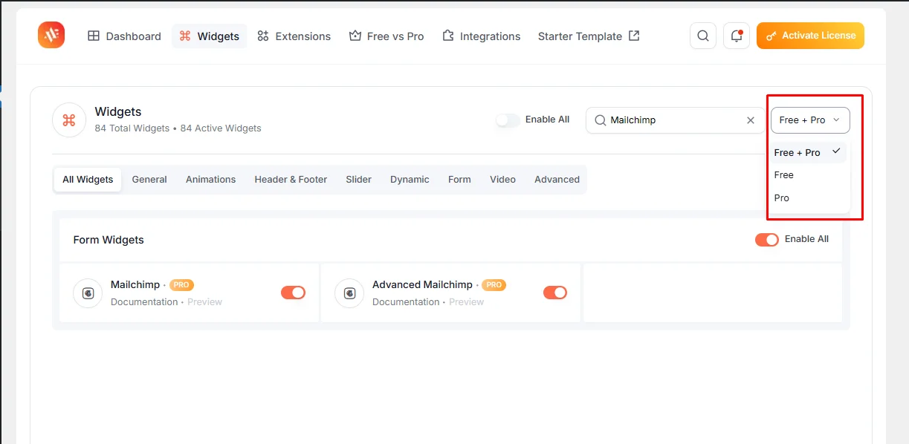Switch to All Widgets tab
909x444 pixels.
tap(88, 180)
